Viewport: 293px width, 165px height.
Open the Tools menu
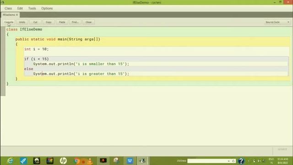point(32,8)
